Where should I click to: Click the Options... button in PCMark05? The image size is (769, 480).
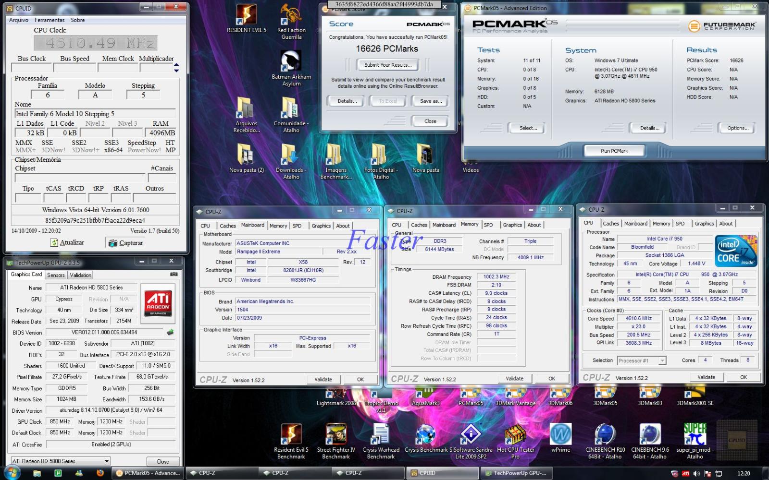tap(738, 128)
